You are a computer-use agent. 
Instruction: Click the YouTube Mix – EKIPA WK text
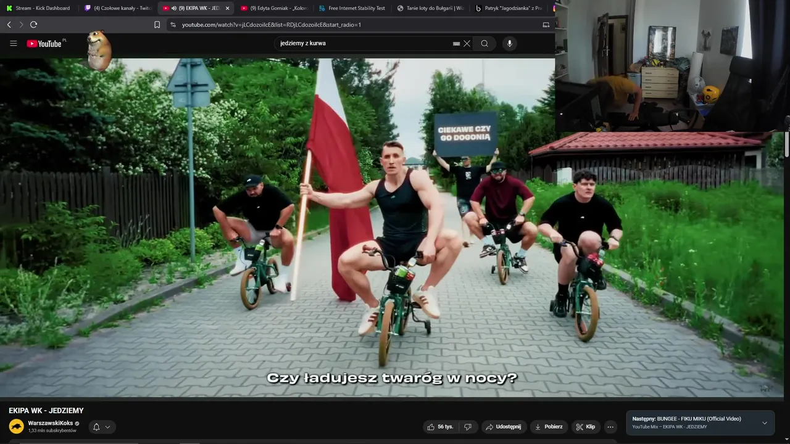(x=670, y=427)
